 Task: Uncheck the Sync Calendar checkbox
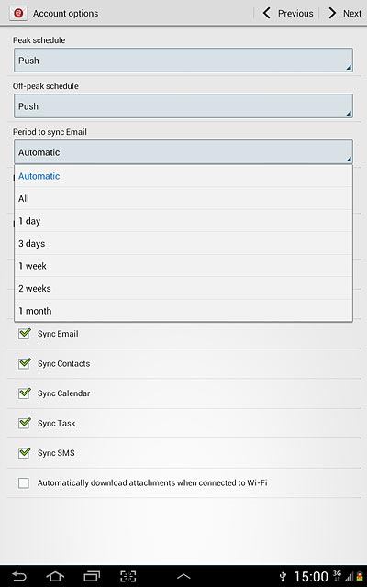[x=25, y=393]
